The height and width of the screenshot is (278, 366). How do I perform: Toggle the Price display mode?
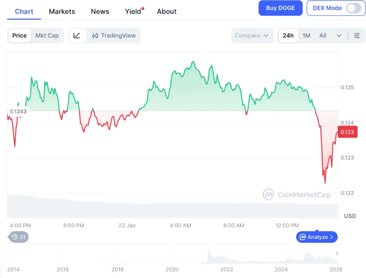19,35
